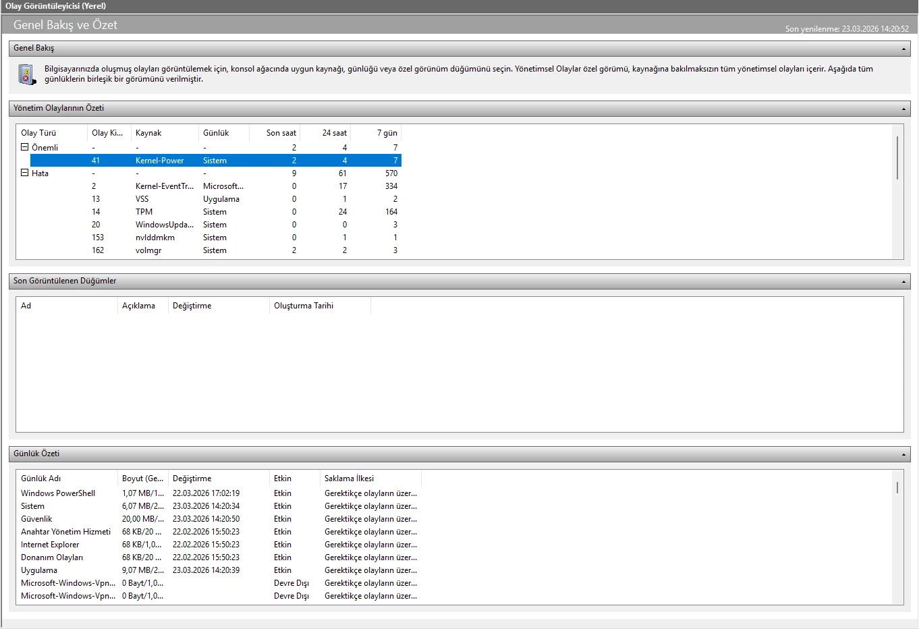Screen dimensions: 919x629
Task: Click the Oluşturma Tarihi column header
Action: click(320, 306)
